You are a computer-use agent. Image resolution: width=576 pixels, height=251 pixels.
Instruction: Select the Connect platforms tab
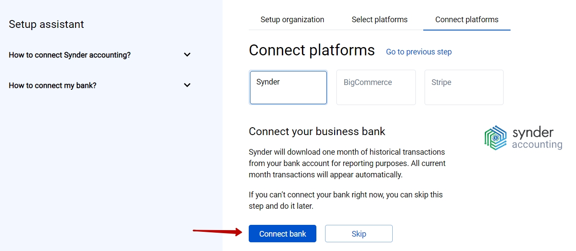pos(467,20)
